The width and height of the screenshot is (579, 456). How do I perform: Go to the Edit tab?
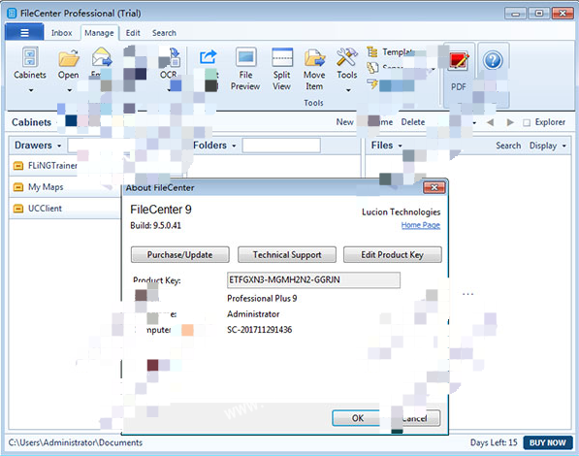tap(133, 33)
